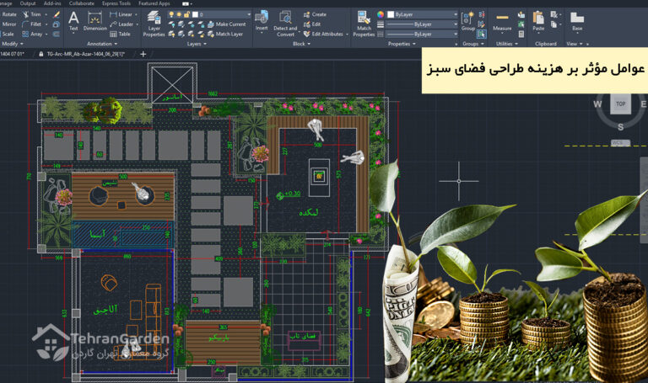Expand the Modify panel
648x383 pixels.
pyautogui.click(x=13, y=44)
